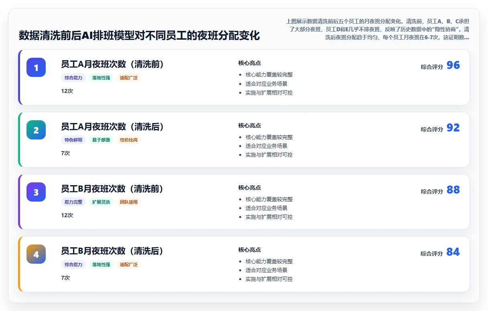The width and height of the screenshot is (488, 311).
Task: Click the score 84
Action: pyautogui.click(x=453, y=252)
